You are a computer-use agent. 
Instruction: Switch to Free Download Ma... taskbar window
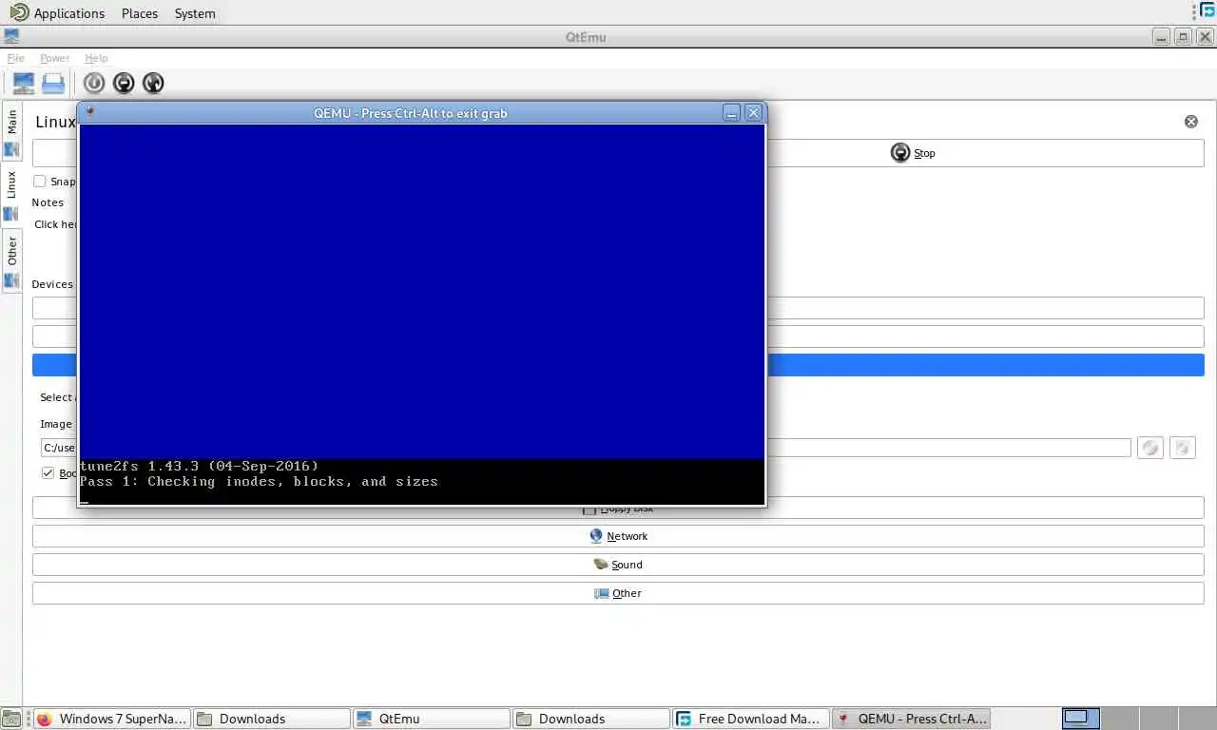click(x=750, y=719)
